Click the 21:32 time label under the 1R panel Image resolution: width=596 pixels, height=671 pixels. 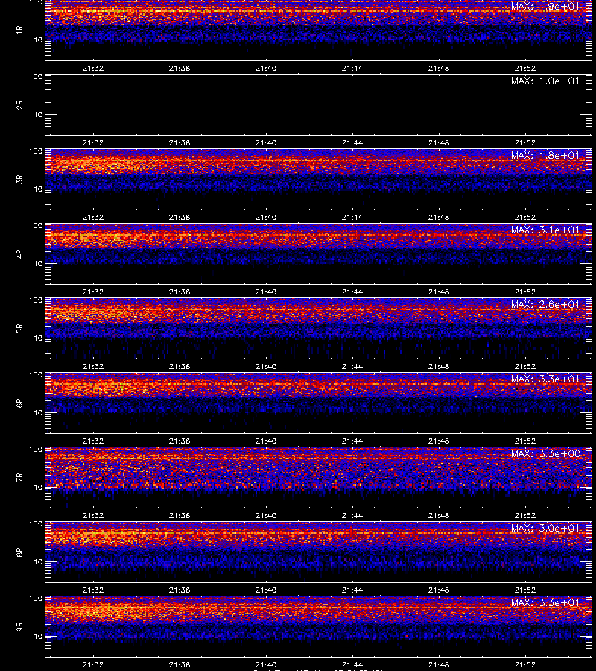[93, 68]
